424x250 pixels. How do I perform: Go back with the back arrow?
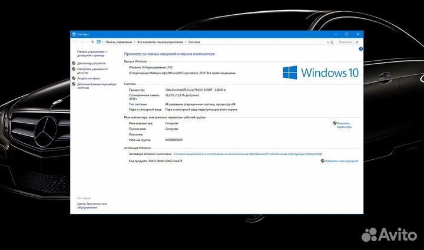click(x=75, y=42)
